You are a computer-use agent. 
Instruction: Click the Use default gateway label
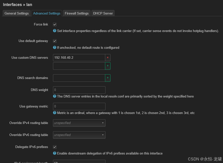(x=33, y=41)
